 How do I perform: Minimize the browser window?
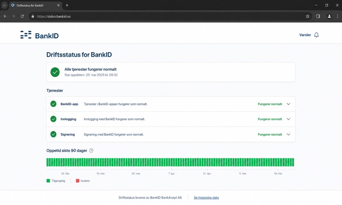(x=316, y=5)
